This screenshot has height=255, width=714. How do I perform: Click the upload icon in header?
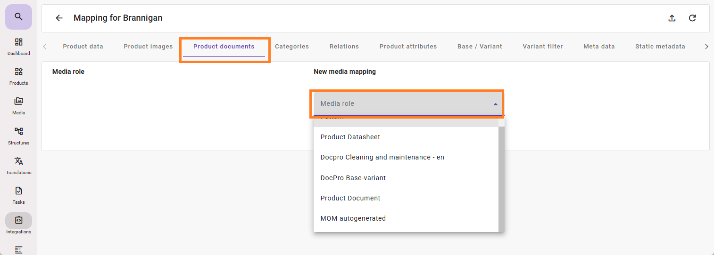tap(672, 18)
